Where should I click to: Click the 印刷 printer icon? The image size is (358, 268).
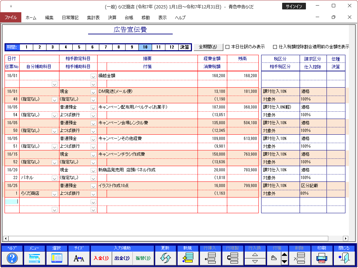pyautogui.click(x=321, y=258)
